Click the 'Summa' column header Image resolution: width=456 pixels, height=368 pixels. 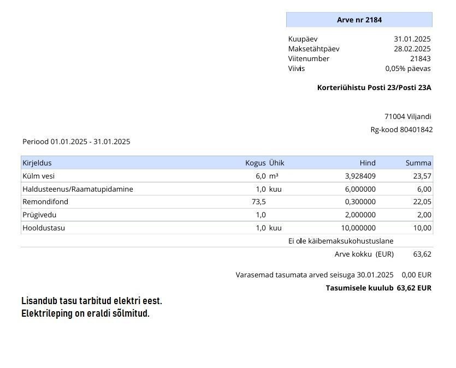(x=418, y=163)
